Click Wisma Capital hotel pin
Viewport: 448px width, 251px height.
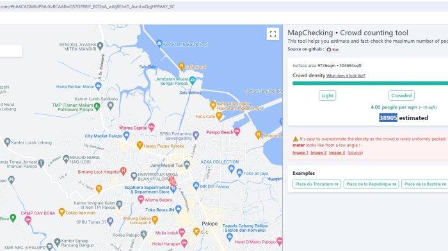tap(152, 127)
